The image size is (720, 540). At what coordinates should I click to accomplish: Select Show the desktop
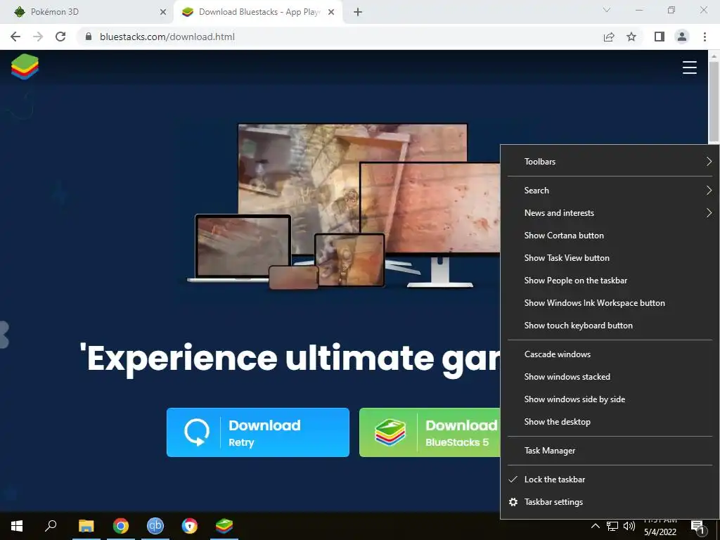click(x=610, y=422)
